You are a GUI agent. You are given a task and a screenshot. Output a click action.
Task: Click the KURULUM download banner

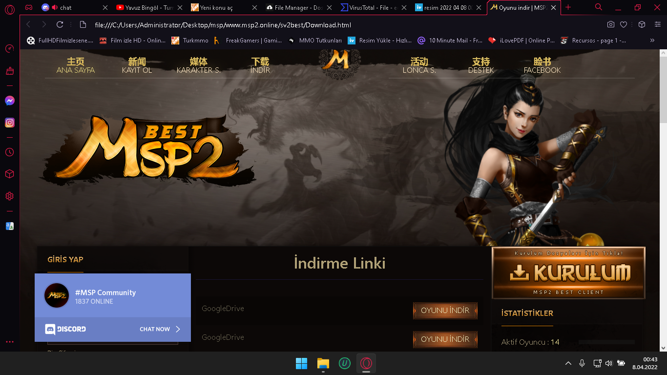pos(568,272)
